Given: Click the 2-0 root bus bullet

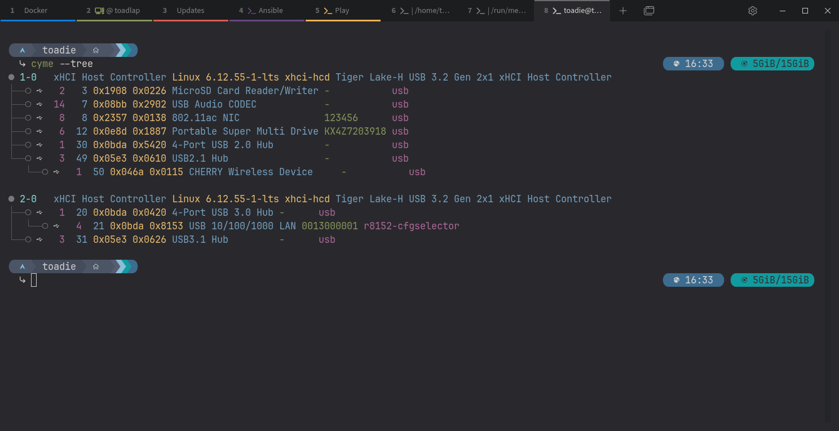Looking at the screenshot, I should click(x=11, y=199).
